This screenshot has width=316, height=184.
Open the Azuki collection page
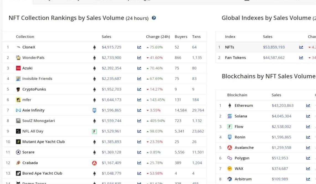[27, 68]
